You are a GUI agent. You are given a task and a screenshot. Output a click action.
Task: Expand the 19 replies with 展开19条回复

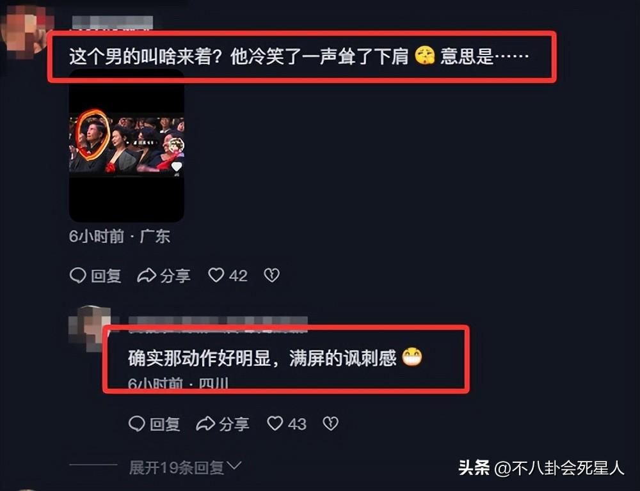[x=177, y=467]
